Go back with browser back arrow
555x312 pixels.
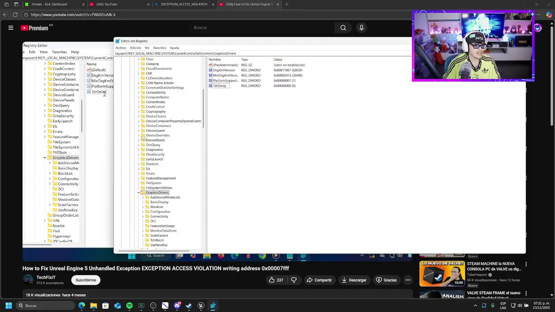point(5,15)
